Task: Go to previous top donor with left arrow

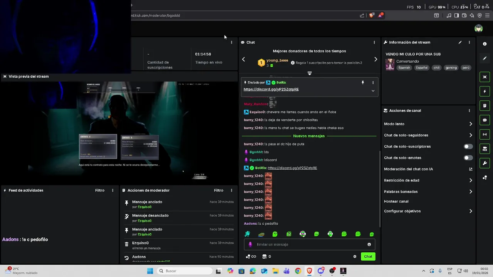Action: [243, 59]
